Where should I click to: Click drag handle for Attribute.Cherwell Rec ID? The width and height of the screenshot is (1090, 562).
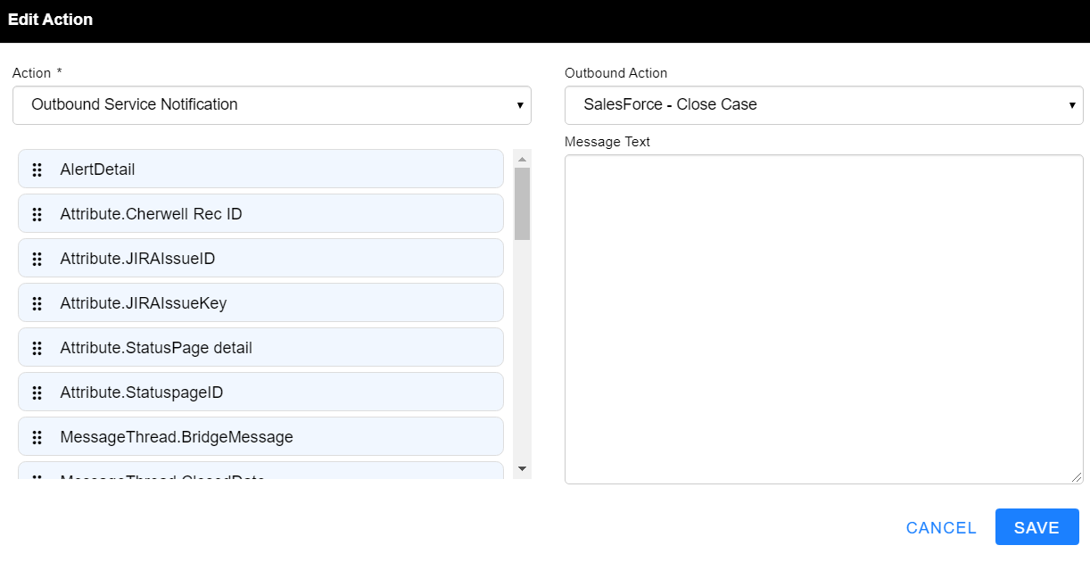[37, 214]
